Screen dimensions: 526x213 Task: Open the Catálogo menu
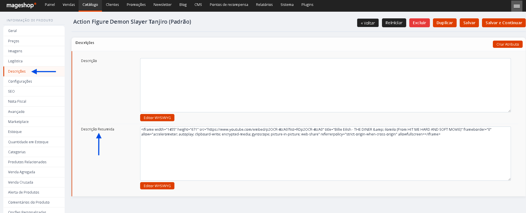tap(90, 5)
